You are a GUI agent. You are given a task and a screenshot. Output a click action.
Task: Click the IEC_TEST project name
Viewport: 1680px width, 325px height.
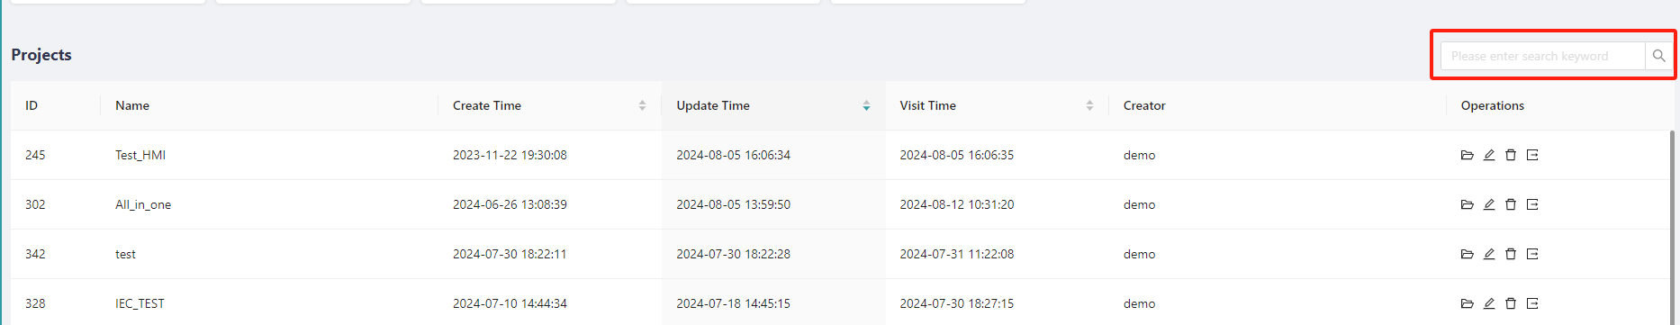coord(140,303)
